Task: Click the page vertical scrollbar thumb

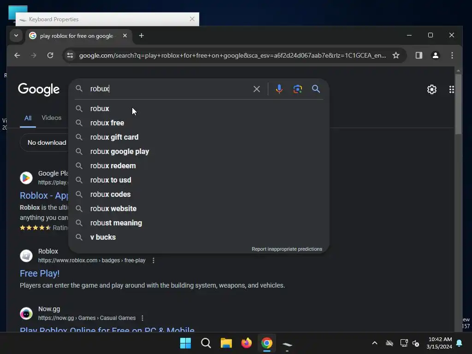Action: point(458,104)
